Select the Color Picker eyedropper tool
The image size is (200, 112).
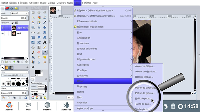click(45, 22)
